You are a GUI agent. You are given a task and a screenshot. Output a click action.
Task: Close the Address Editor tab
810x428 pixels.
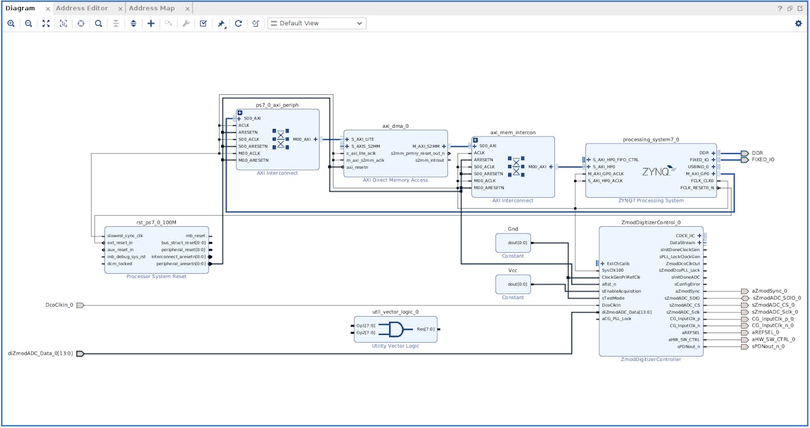click(x=120, y=9)
